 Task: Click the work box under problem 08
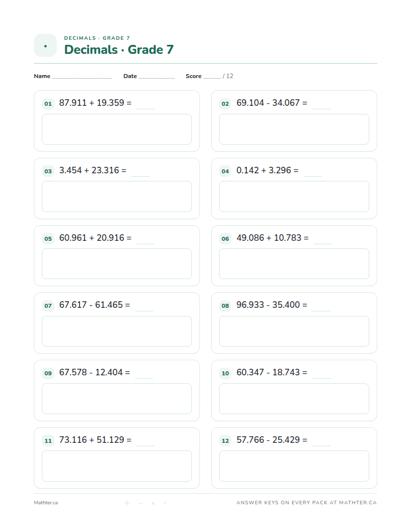click(294, 331)
